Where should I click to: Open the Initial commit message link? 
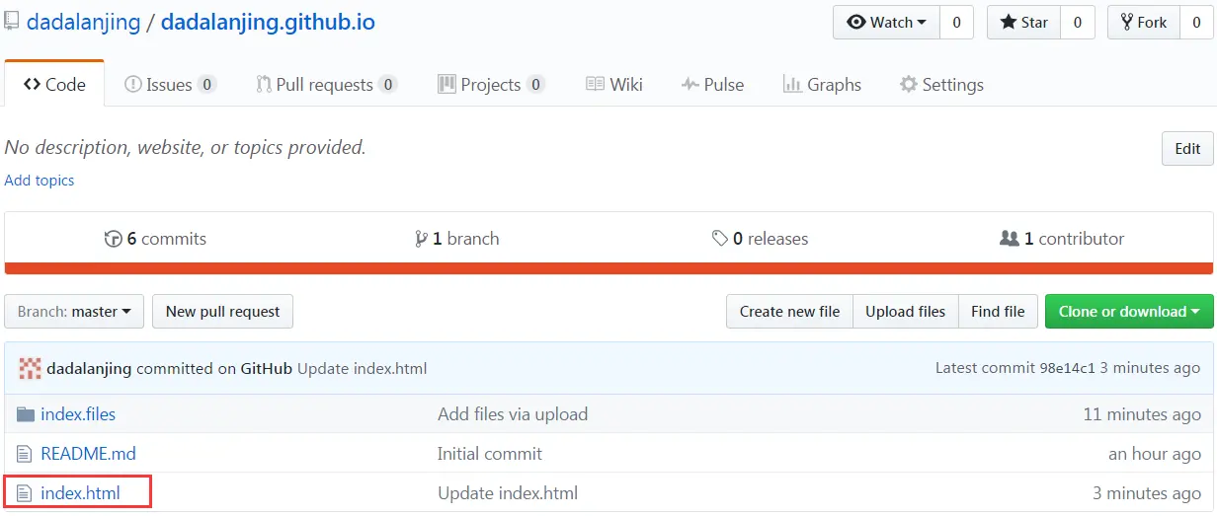[490, 454]
